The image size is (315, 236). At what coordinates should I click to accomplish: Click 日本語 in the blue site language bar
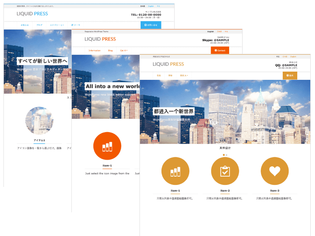coord(143,6)
